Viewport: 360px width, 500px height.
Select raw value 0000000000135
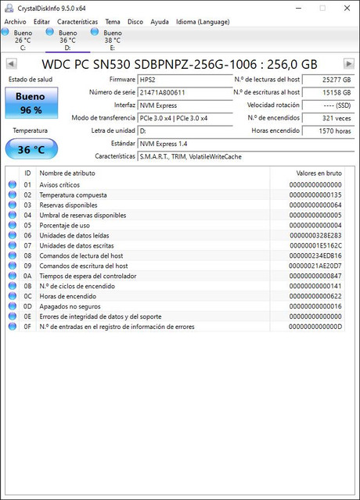(x=315, y=195)
